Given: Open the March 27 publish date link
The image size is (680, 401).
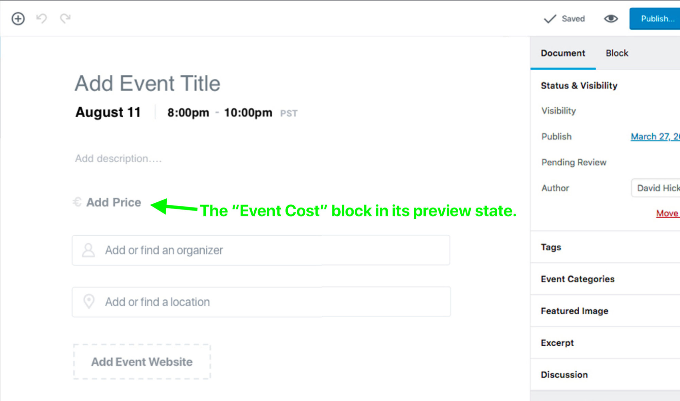Looking at the screenshot, I should click(x=655, y=136).
